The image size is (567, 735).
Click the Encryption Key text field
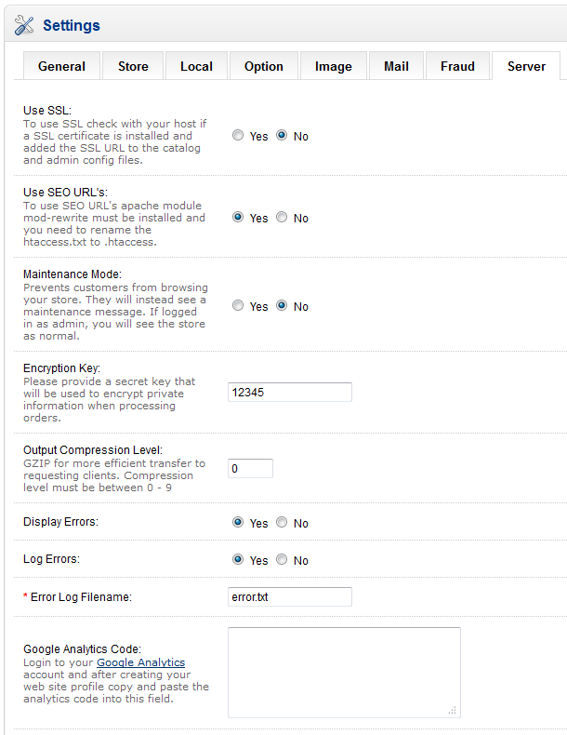click(x=289, y=393)
